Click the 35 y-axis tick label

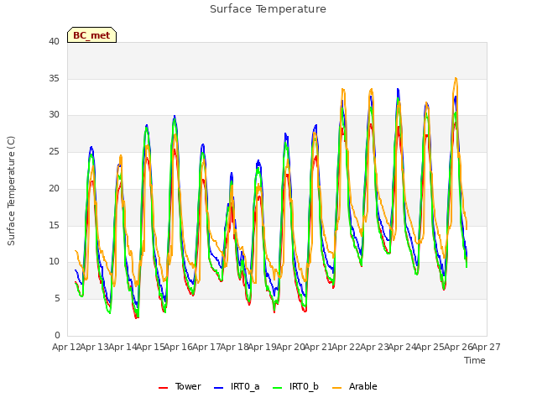click(x=54, y=78)
